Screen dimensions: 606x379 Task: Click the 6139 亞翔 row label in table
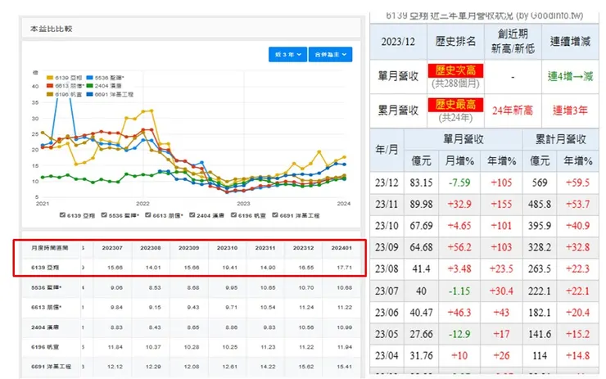[45, 268]
